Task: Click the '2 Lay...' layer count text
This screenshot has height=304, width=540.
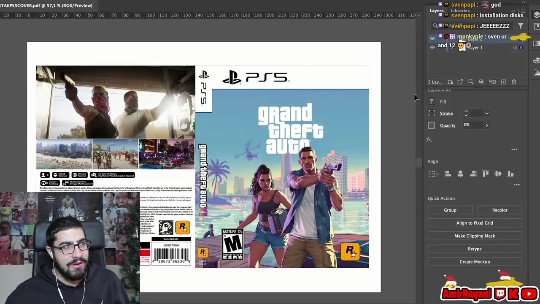Action: (x=435, y=82)
